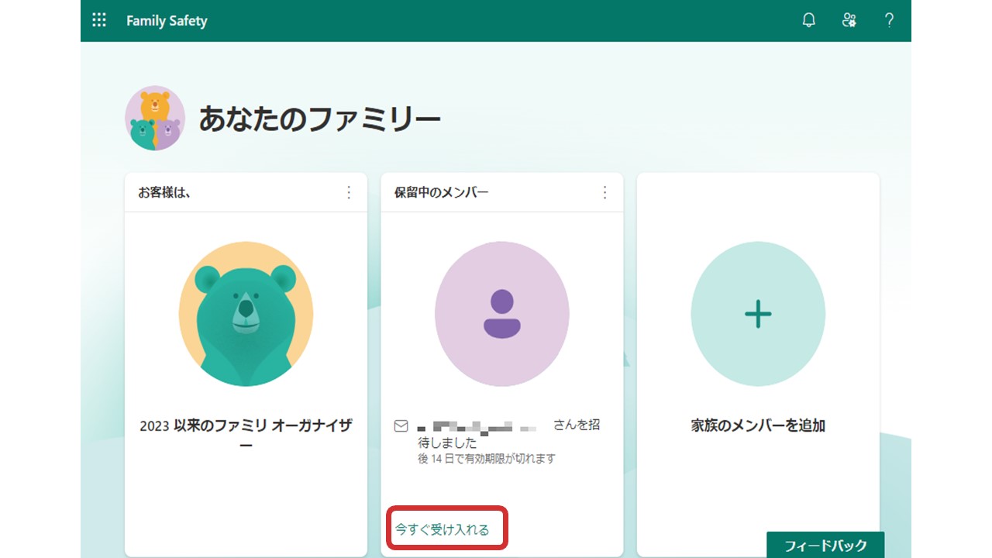Select the 家族のメンバーを追加 card
The image size is (992, 558).
click(758, 425)
